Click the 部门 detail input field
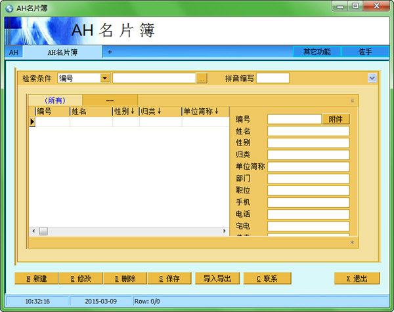Screen dimensions: 394x312 309,178
